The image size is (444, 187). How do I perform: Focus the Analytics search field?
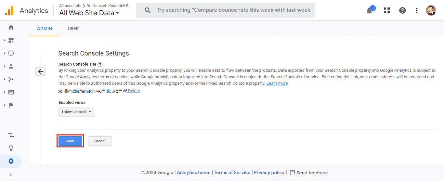[x=234, y=10]
